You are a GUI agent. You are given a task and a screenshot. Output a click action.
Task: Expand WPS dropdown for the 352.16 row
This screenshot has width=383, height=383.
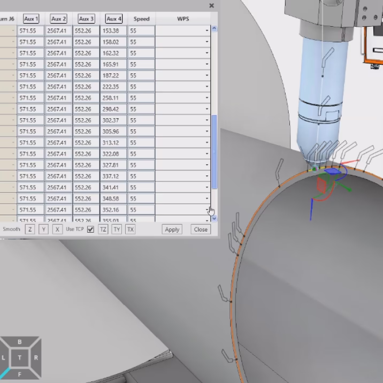[206, 210]
